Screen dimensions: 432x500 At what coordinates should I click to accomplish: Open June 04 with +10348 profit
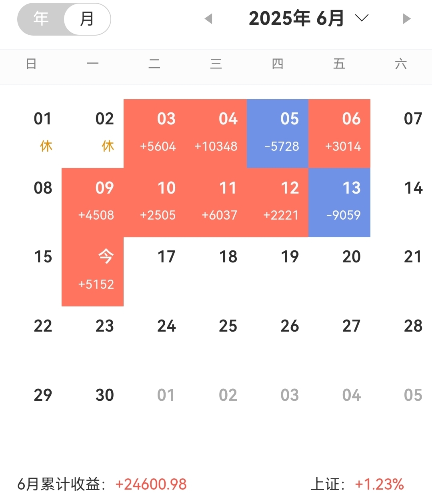pos(216,134)
